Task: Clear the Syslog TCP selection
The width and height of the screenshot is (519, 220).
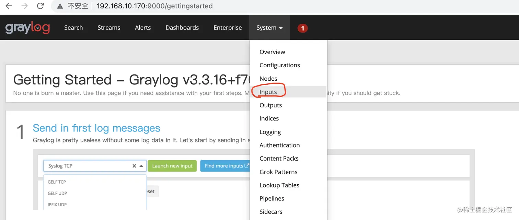Action: point(134,166)
